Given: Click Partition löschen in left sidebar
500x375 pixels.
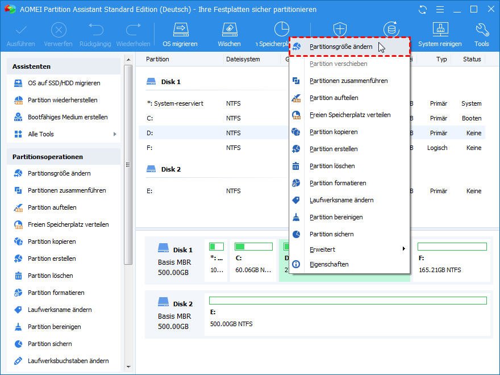Looking at the screenshot, I should tap(64, 276).
